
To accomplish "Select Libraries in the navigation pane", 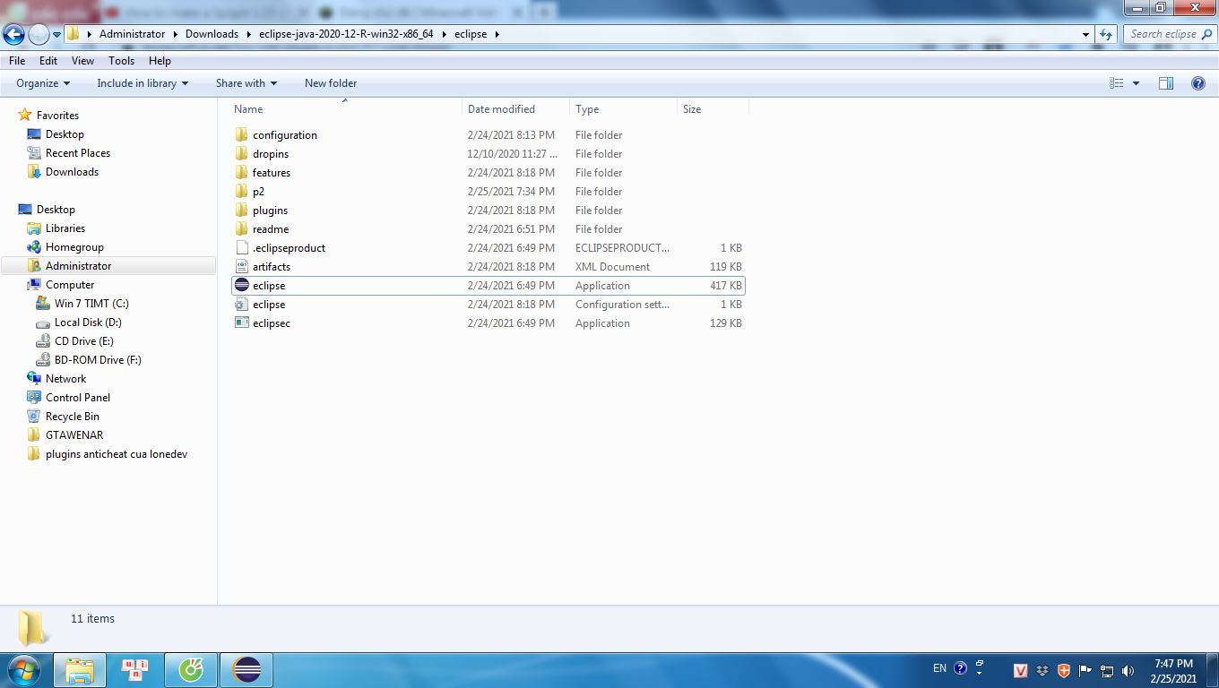I will pos(65,228).
